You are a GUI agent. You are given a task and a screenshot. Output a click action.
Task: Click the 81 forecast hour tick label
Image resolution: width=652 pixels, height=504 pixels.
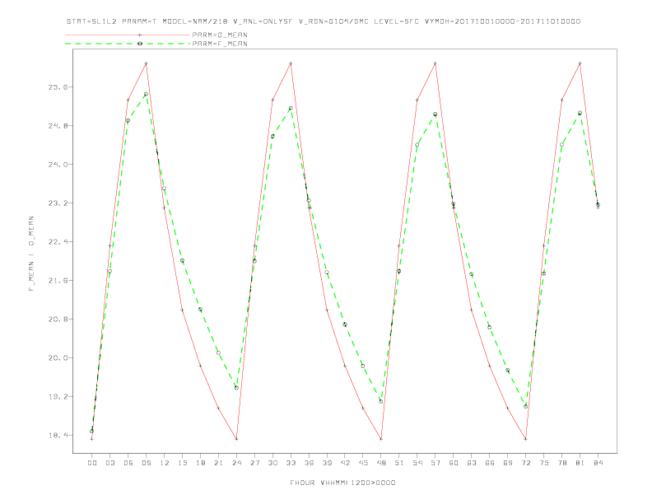coord(580,463)
